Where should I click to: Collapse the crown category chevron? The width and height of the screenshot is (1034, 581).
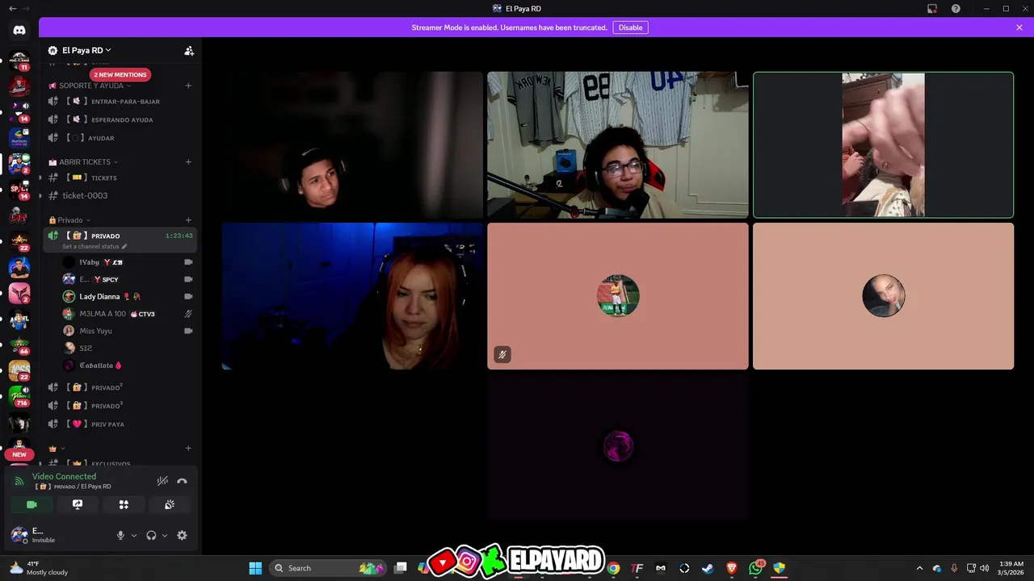coord(62,449)
